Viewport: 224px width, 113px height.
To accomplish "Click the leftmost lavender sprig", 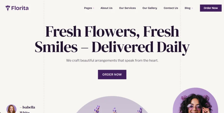I will click(x=97, y=109).
